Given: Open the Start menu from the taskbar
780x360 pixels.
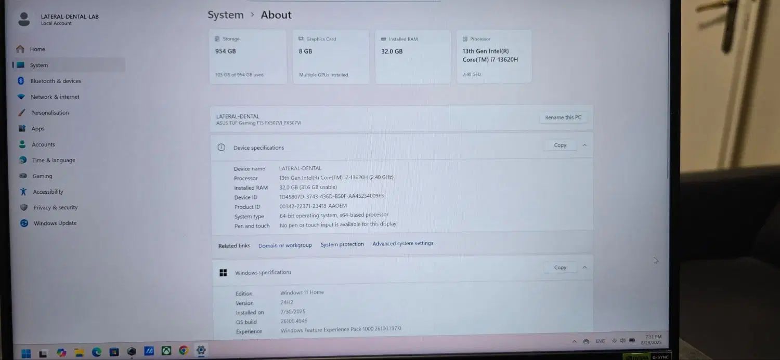Looking at the screenshot, I should [x=25, y=354].
